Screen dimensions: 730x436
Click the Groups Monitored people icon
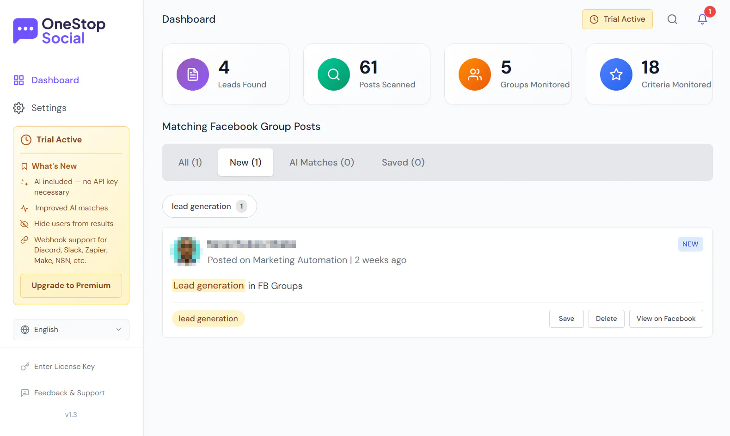[475, 74]
